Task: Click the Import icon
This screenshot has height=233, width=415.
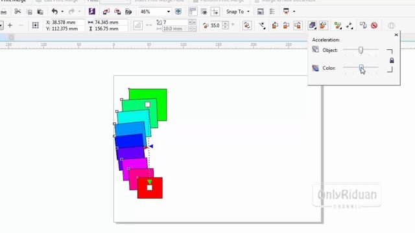Action: [106, 12]
